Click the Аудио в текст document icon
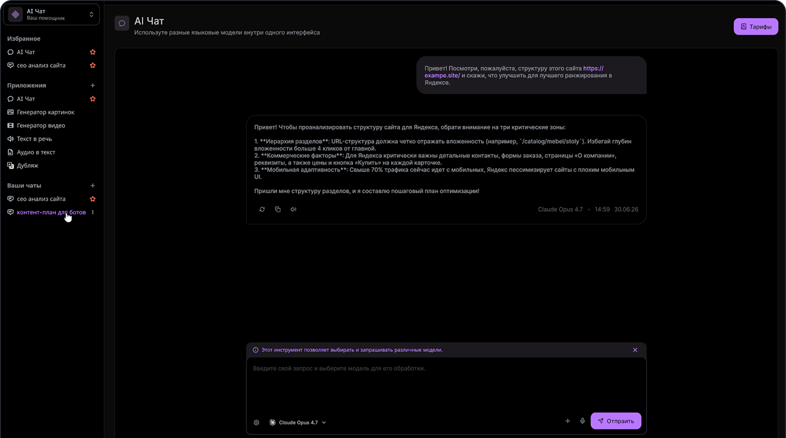The height and width of the screenshot is (438, 786). (x=11, y=152)
